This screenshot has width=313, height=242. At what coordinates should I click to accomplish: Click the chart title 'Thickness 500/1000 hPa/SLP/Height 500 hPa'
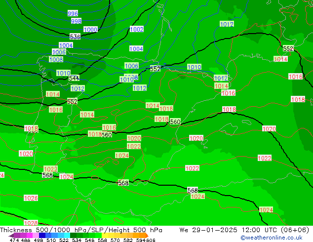(x=81, y=230)
